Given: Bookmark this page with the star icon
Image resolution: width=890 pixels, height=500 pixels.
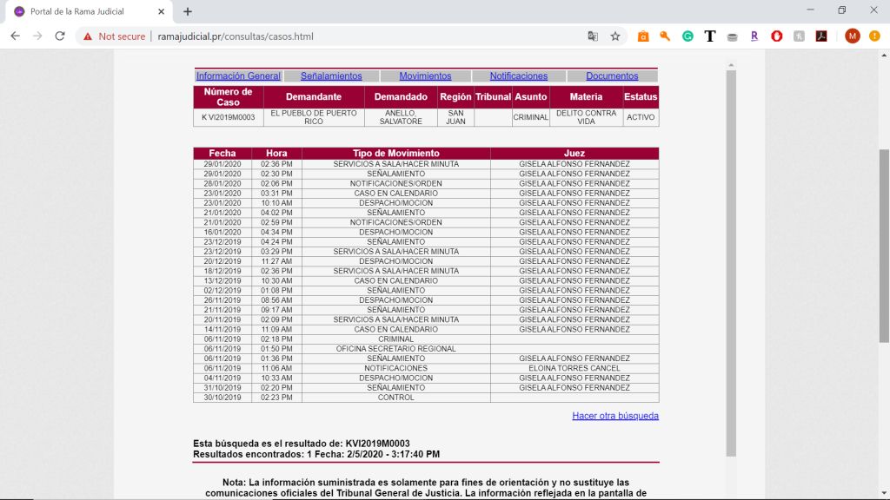Looking at the screenshot, I should pyautogui.click(x=615, y=36).
